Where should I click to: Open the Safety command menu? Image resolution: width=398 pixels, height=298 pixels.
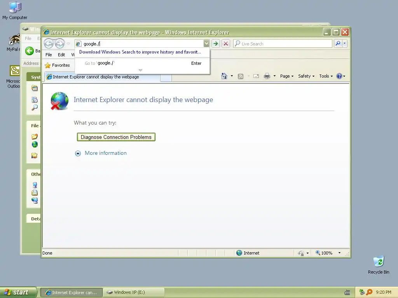[x=306, y=76]
